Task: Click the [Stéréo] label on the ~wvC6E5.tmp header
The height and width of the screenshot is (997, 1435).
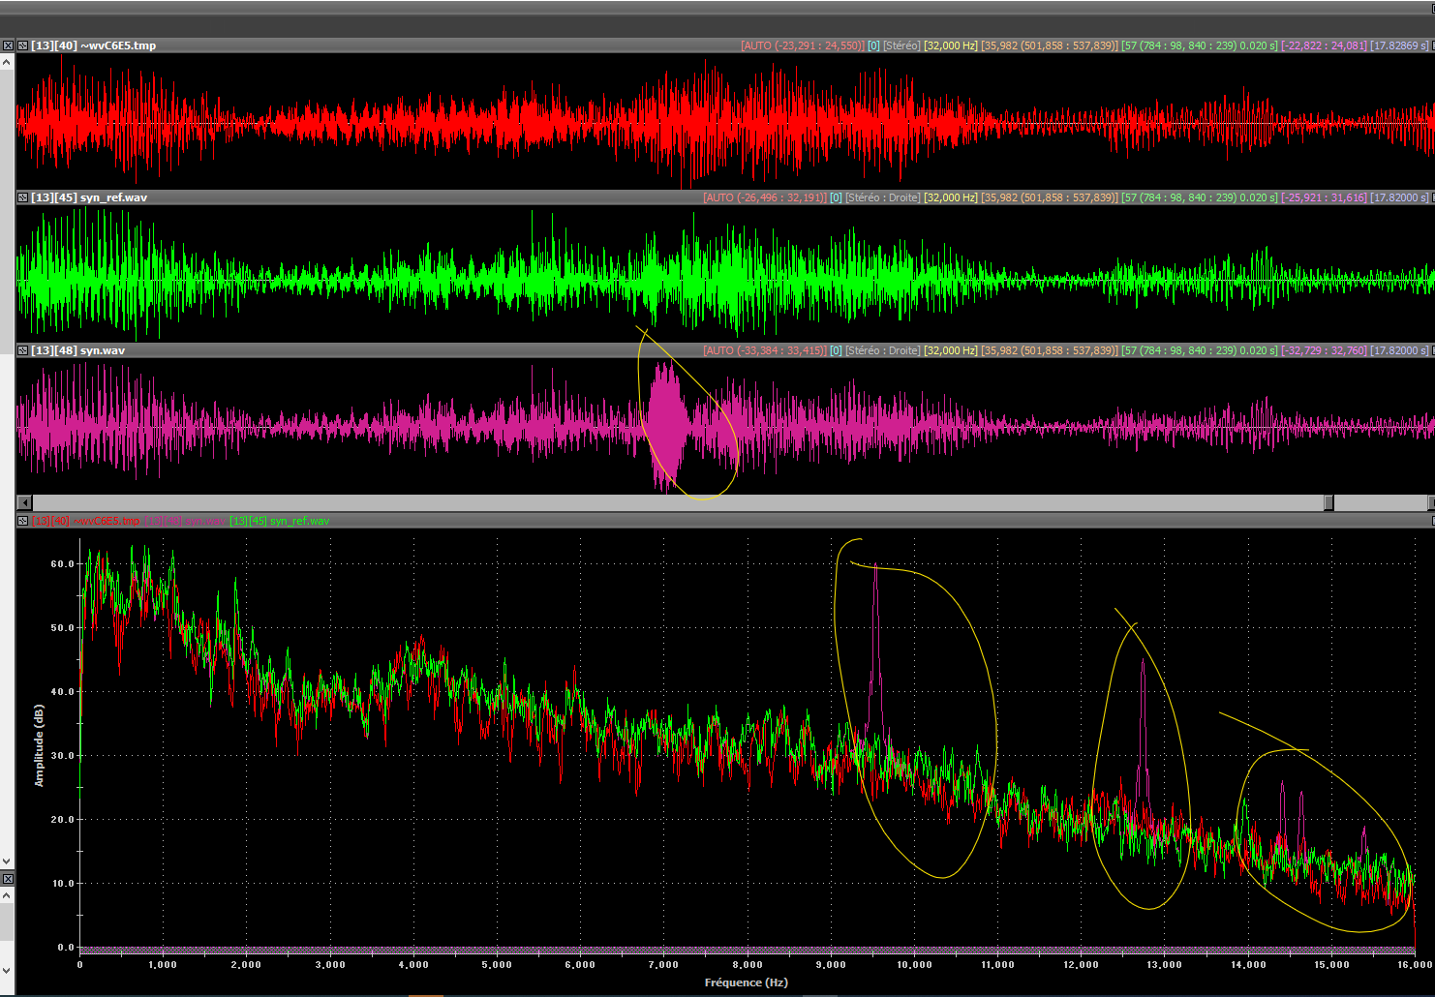Action: point(901,45)
